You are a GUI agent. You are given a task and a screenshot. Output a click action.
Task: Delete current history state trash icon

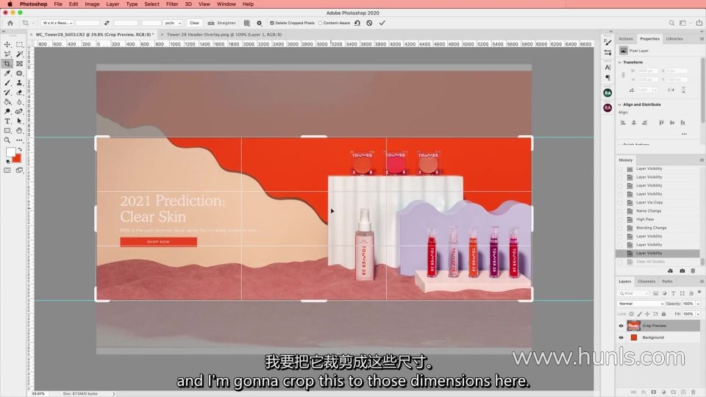(693, 271)
